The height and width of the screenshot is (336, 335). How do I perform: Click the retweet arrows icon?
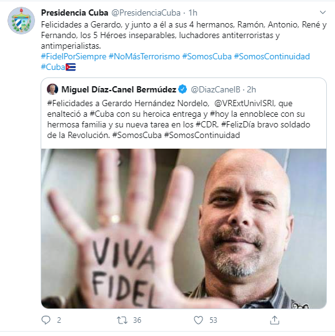[122, 320]
